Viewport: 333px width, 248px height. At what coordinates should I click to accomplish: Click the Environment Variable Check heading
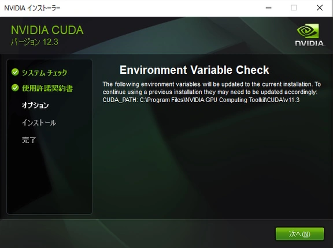[194, 70]
